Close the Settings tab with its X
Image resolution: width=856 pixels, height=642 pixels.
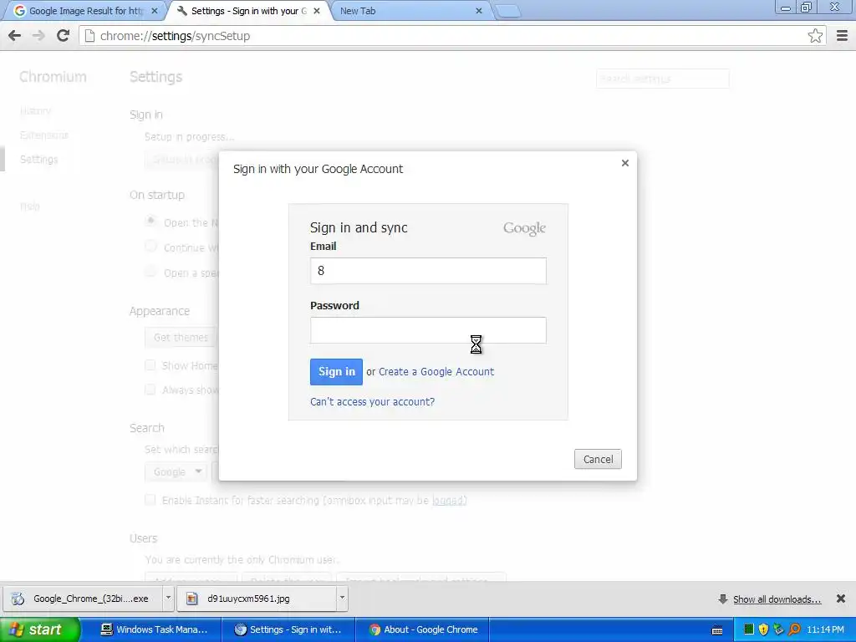(317, 11)
